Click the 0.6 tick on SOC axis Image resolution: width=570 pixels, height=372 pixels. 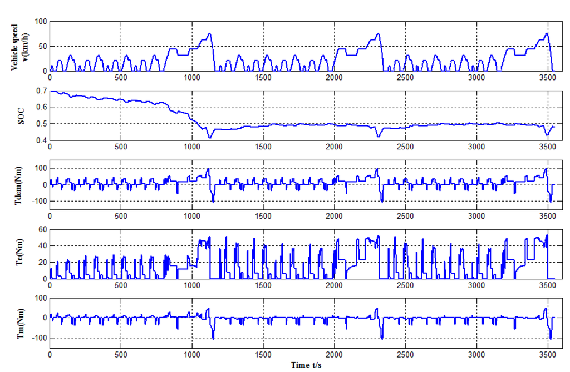tap(41, 107)
